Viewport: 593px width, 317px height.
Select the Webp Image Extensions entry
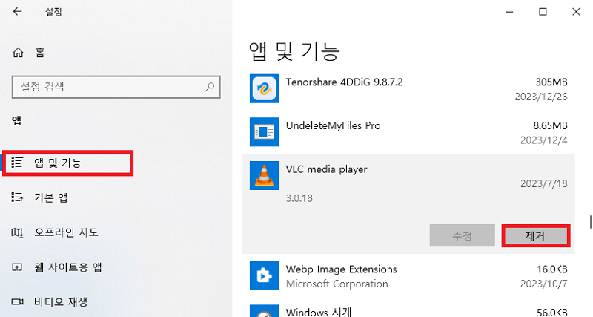click(408, 276)
